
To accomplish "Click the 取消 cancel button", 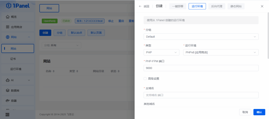I will (x=245, y=112).
